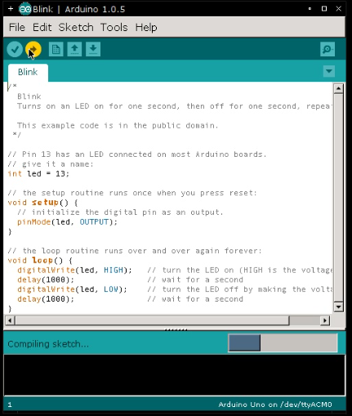This screenshot has height=416, width=352.
Task: Click the Arduino logo in the title bar
Action: point(25,9)
